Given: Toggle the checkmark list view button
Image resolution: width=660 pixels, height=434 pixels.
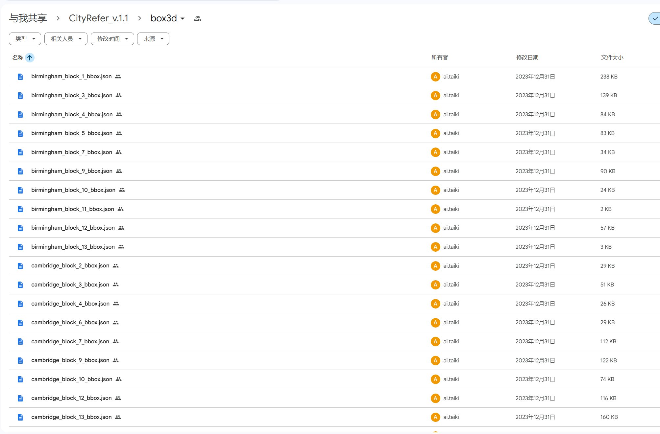Looking at the screenshot, I should 655,18.
